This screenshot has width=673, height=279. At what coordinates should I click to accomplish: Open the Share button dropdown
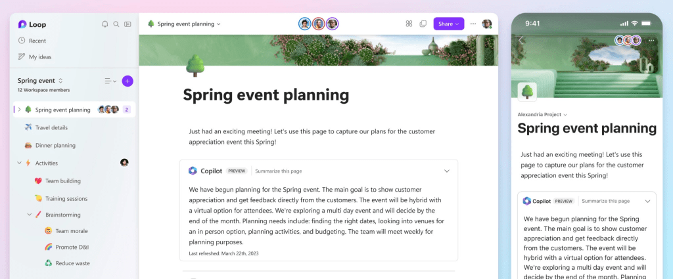coord(448,24)
